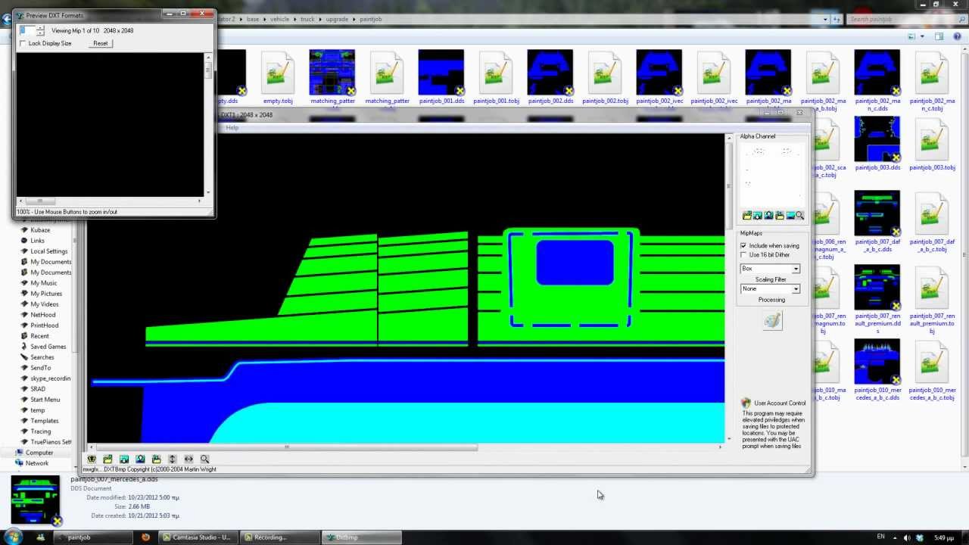The image size is (969, 545).
Task: Click the User Account Control shield icon
Action: (746, 403)
